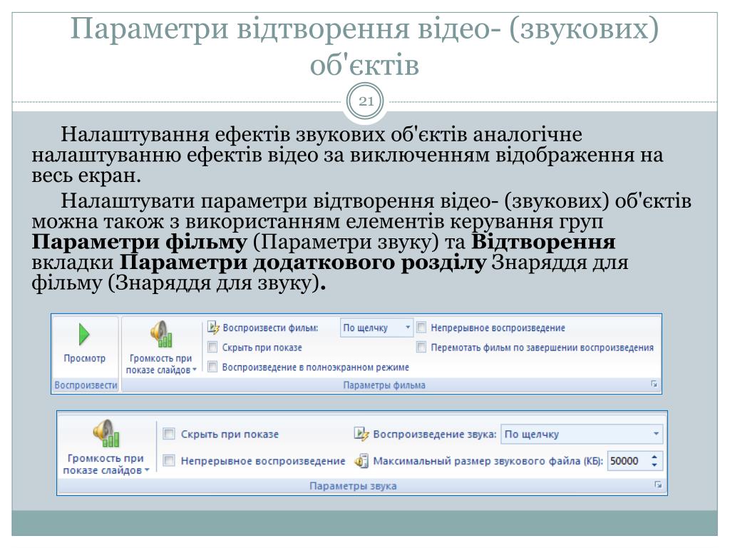Expand slide volume arrow in sound options
Viewport: 730px width, 548px height.
pos(147,470)
